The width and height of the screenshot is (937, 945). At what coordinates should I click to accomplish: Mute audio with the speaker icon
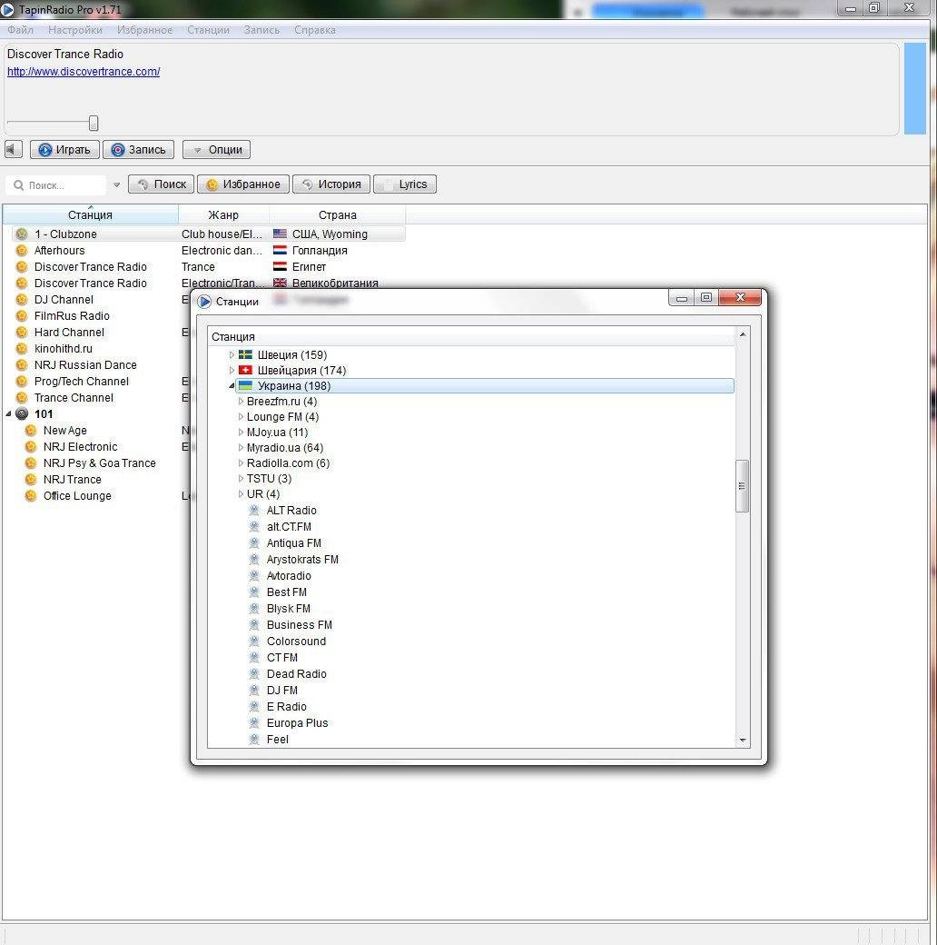click(14, 149)
